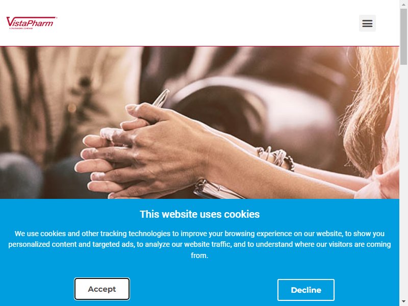Click the vertical scrollbar thumb
Image resolution: width=408 pixels, height=306 pixels.
[403, 36]
